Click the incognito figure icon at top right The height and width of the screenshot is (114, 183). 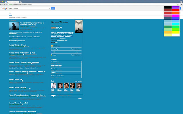point(181,2)
